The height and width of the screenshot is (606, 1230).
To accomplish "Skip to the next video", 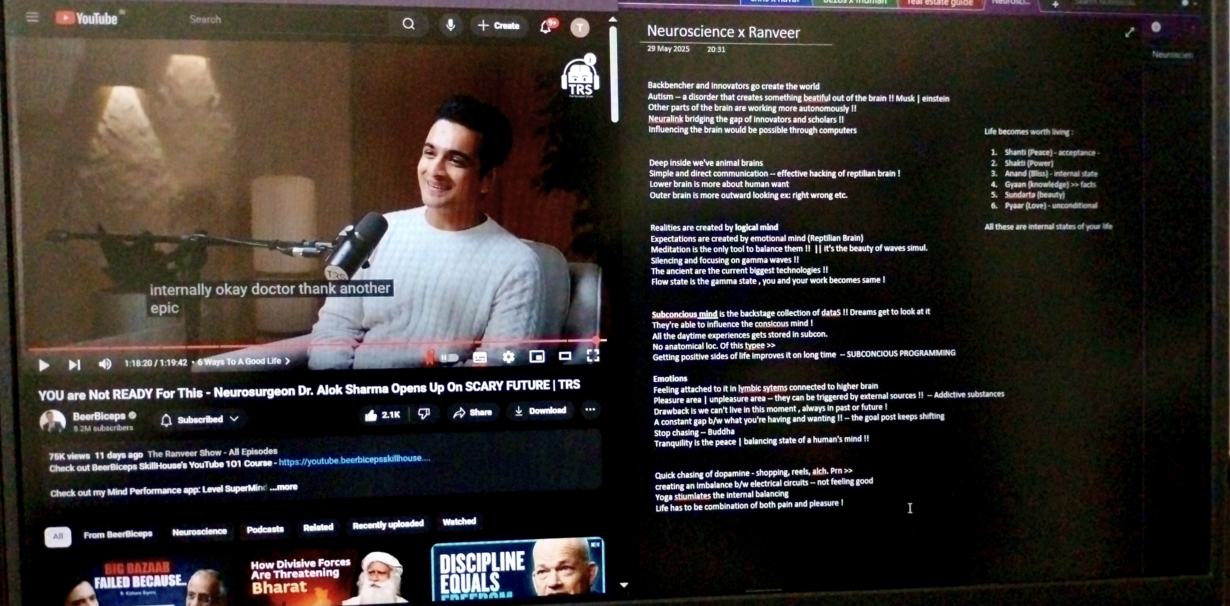I will pyautogui.click(x=75, y=365).
